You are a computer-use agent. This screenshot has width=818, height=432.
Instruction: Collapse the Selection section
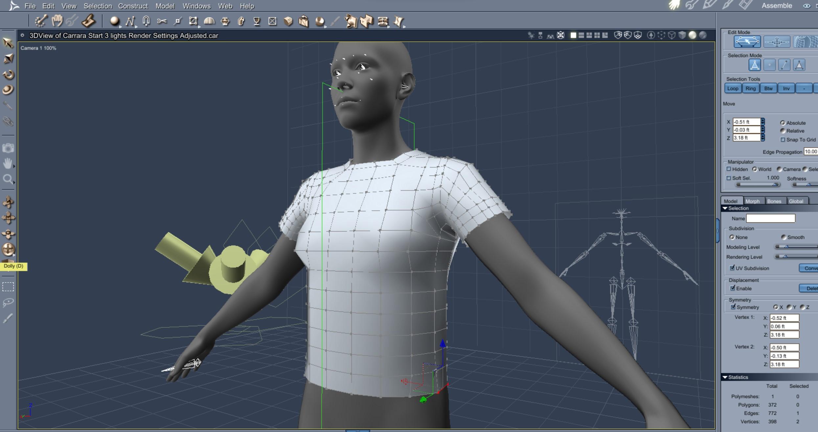[x=725, y=208]
